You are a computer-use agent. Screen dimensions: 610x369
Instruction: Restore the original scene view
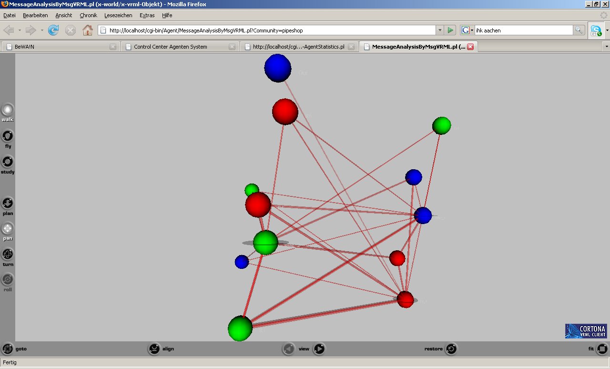pos(451,349)
